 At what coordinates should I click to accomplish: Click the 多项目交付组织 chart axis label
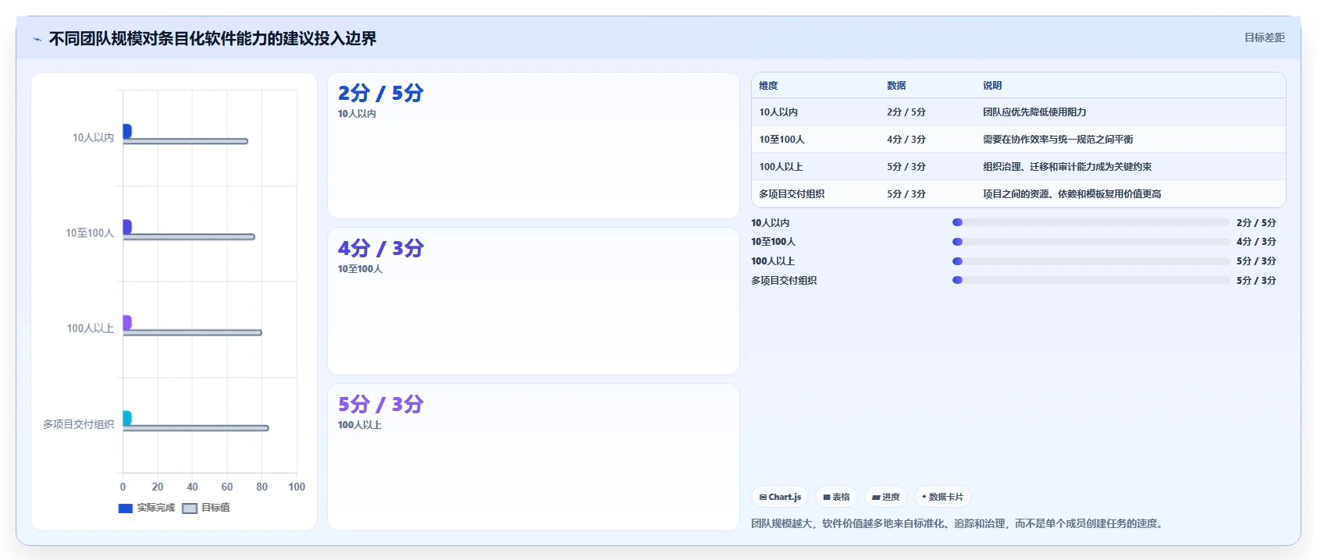click(78, 424)
